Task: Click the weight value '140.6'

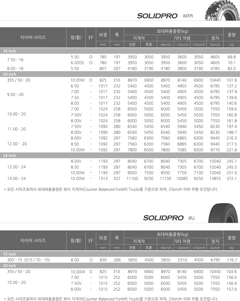Action: tap(232, 103)
